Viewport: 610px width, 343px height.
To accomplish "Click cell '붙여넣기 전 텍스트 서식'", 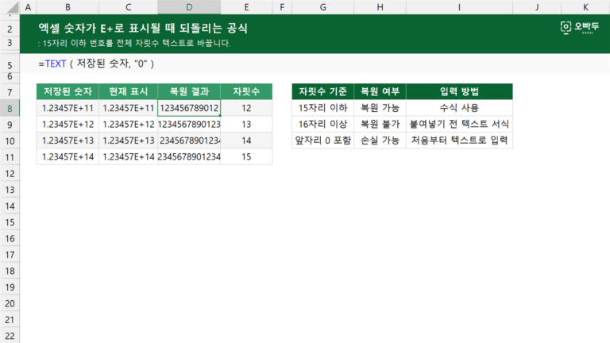I will click(x=459, y=124).
